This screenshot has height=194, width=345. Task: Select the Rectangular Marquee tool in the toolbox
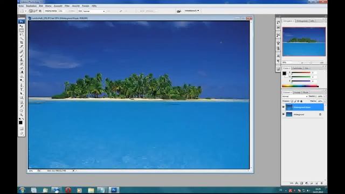tap(22, 30)
